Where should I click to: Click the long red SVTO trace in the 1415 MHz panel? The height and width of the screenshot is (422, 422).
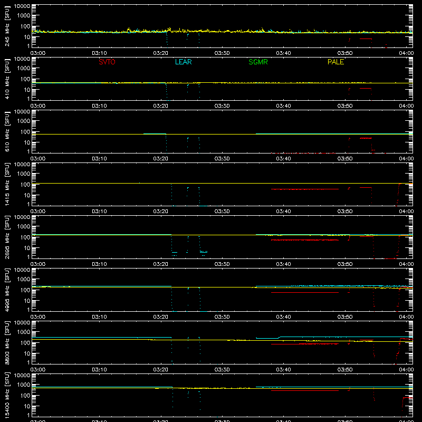pos(305,189)
